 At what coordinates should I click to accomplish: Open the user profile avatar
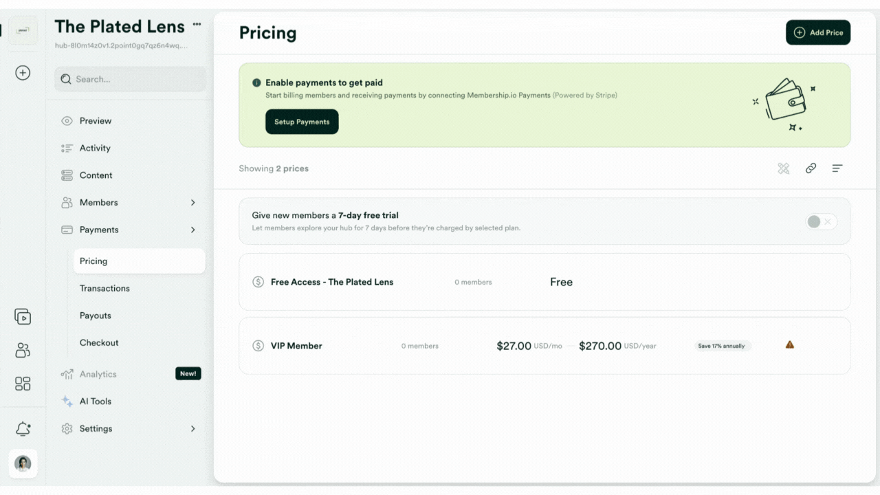coord(23,463)
